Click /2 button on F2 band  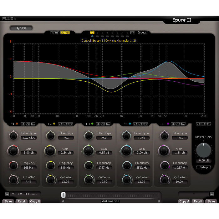click(65, 124)
